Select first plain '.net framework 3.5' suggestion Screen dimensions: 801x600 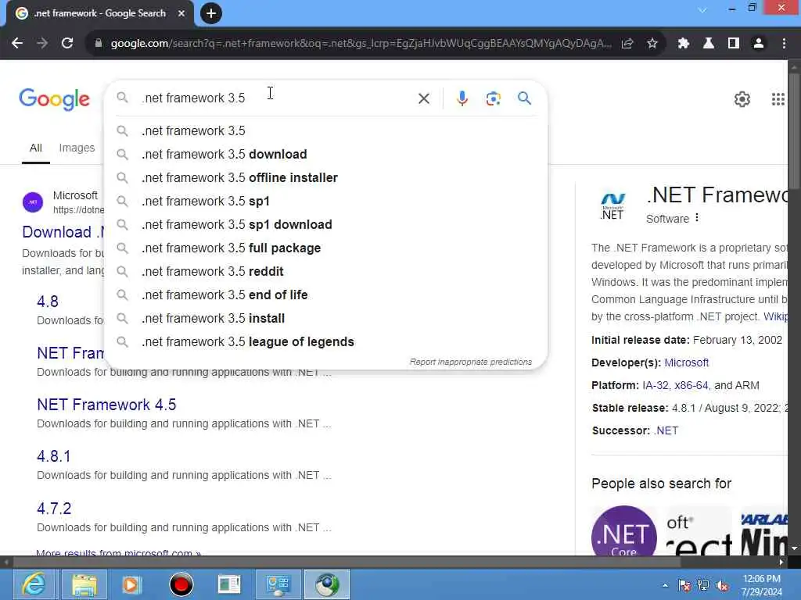(325, 130)
